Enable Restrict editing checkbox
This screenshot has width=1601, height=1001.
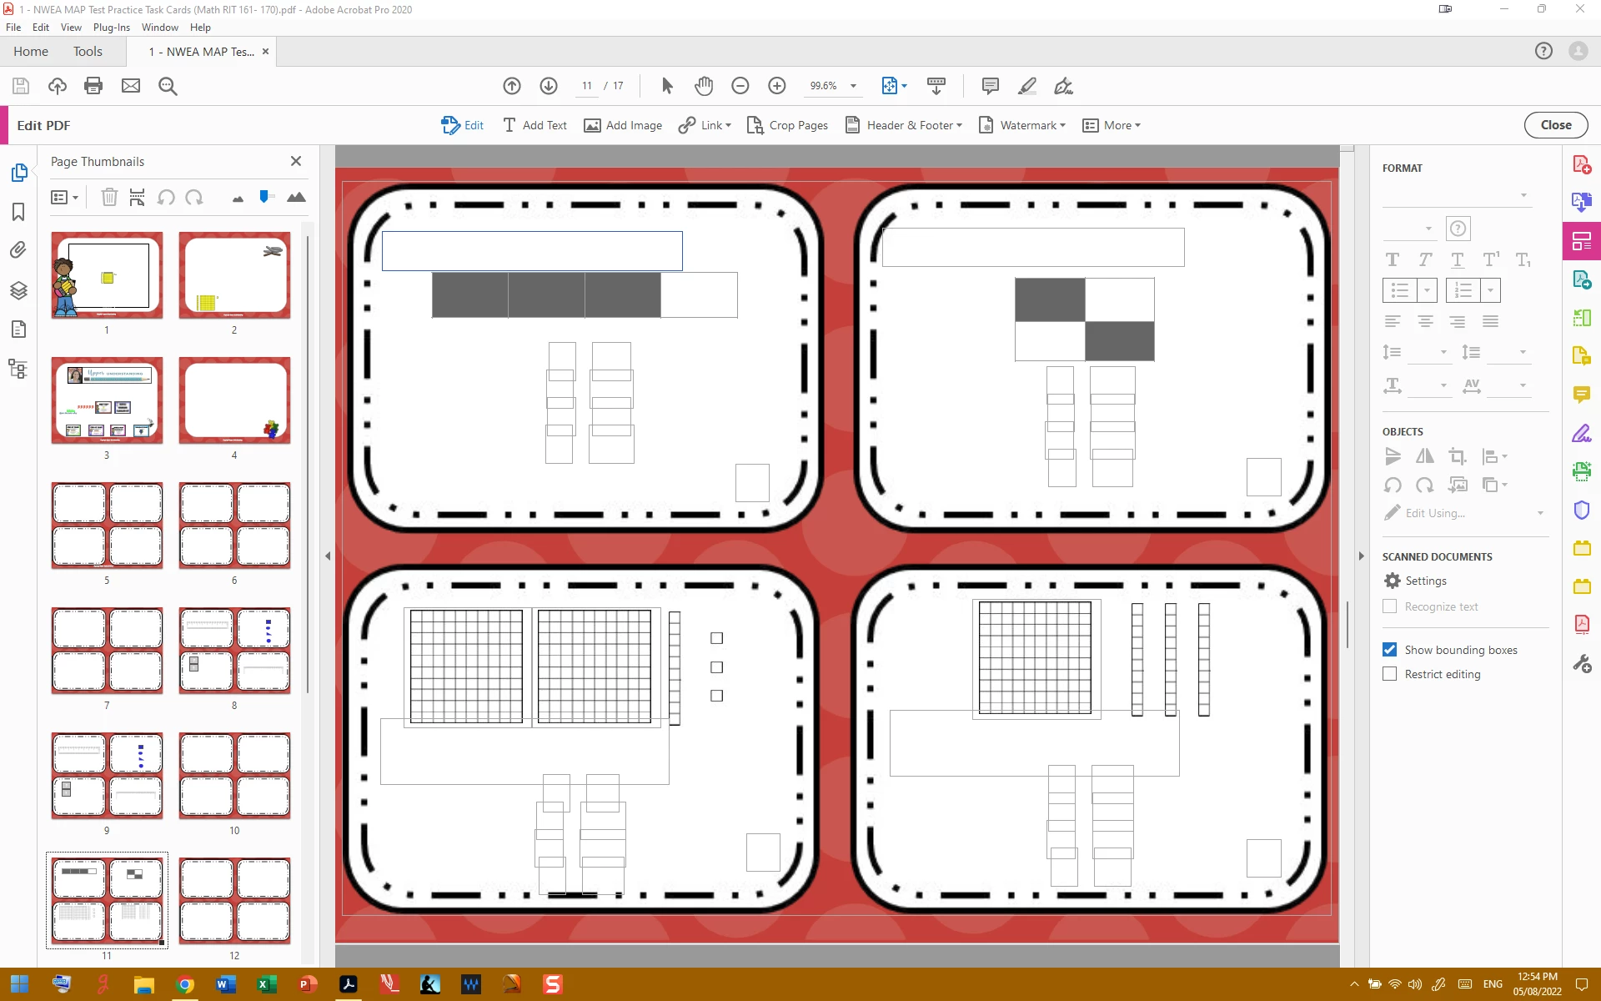1389,674
